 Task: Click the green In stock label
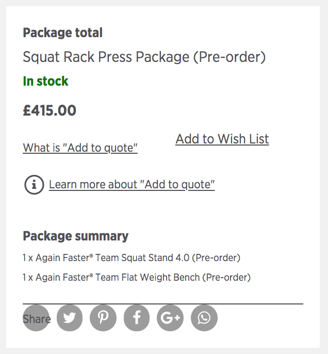(45, 82)
